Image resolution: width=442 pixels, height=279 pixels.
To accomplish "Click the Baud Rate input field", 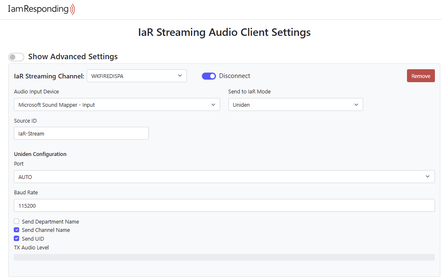I will [224, 206].
